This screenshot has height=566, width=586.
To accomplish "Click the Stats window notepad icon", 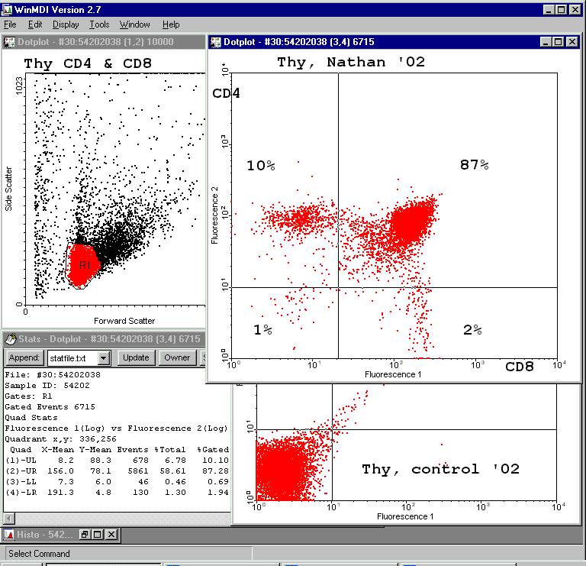I will tap(8, 338).
